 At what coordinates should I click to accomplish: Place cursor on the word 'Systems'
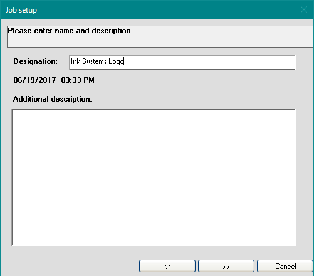[x=95, y=61]
